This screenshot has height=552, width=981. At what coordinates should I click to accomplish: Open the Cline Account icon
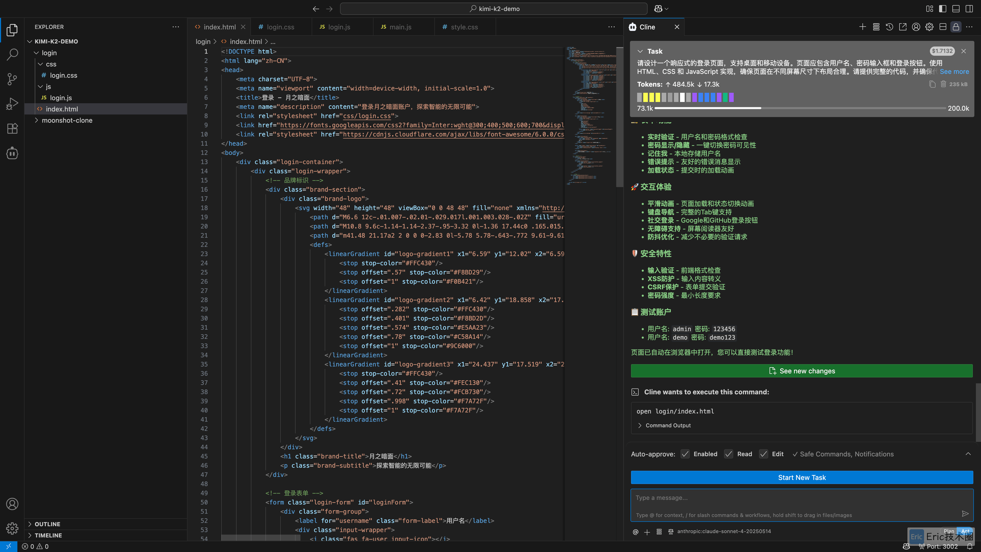(916, 27)
